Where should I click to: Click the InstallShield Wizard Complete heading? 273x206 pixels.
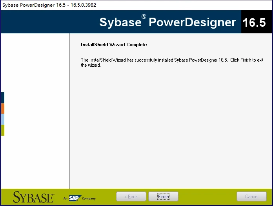coord(114,45)
